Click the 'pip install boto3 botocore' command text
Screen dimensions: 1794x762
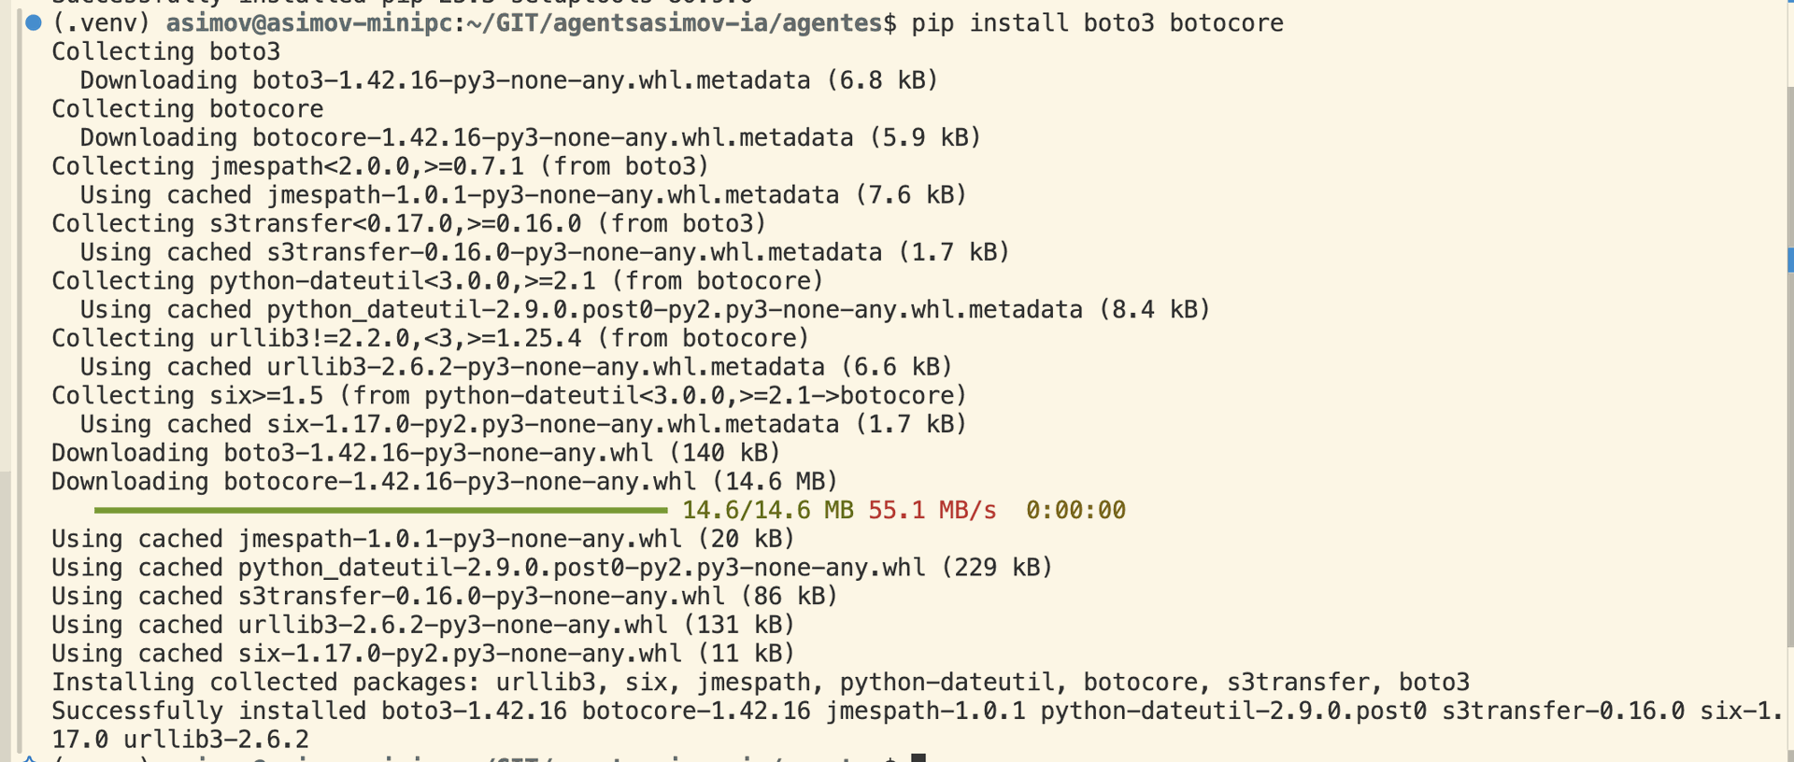point(1097,22)
